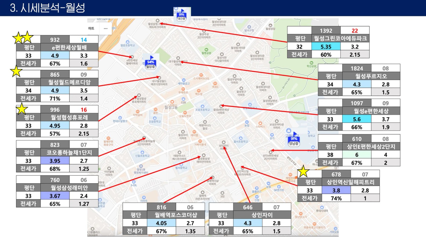Click the 932 cell in e편한세상월배 table
The image size is (426, 239).
55,40
